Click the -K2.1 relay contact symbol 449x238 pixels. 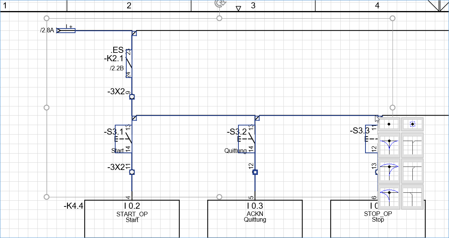pos(129,63)
